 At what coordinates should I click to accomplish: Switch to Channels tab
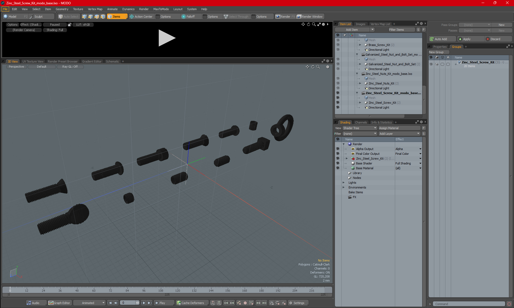point(361,122)
